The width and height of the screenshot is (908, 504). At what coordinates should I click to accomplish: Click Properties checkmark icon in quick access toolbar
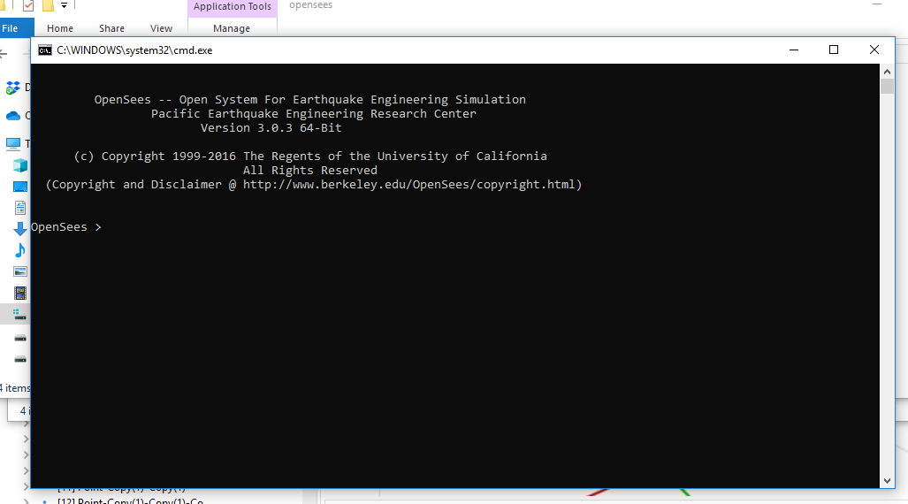[27, 6]
